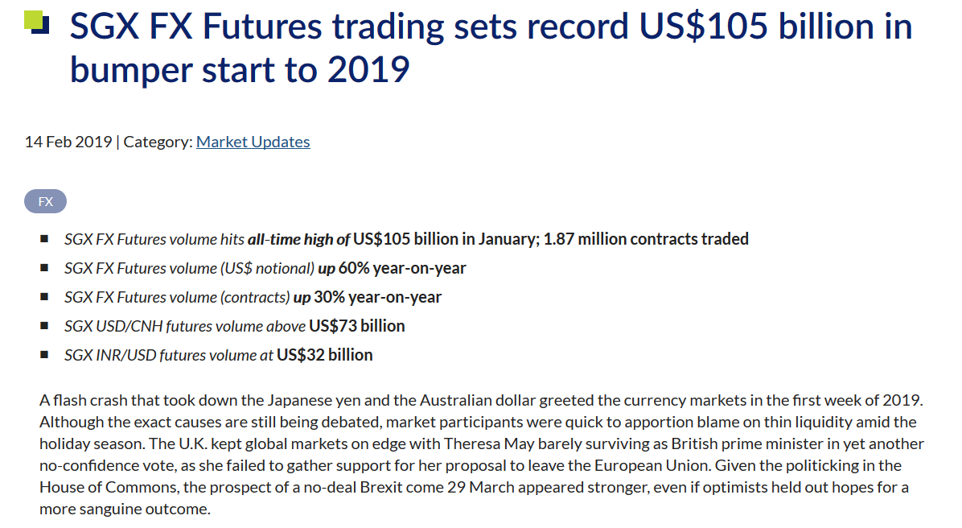The height and width of the screenshot is (528, 962).
Task: Click the 'Category:' label text
Action: coord(158,142)
